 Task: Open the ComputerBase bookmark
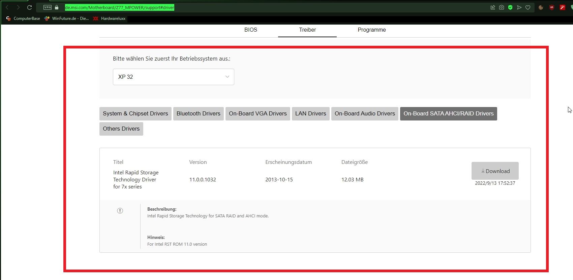tap(23, 19)
